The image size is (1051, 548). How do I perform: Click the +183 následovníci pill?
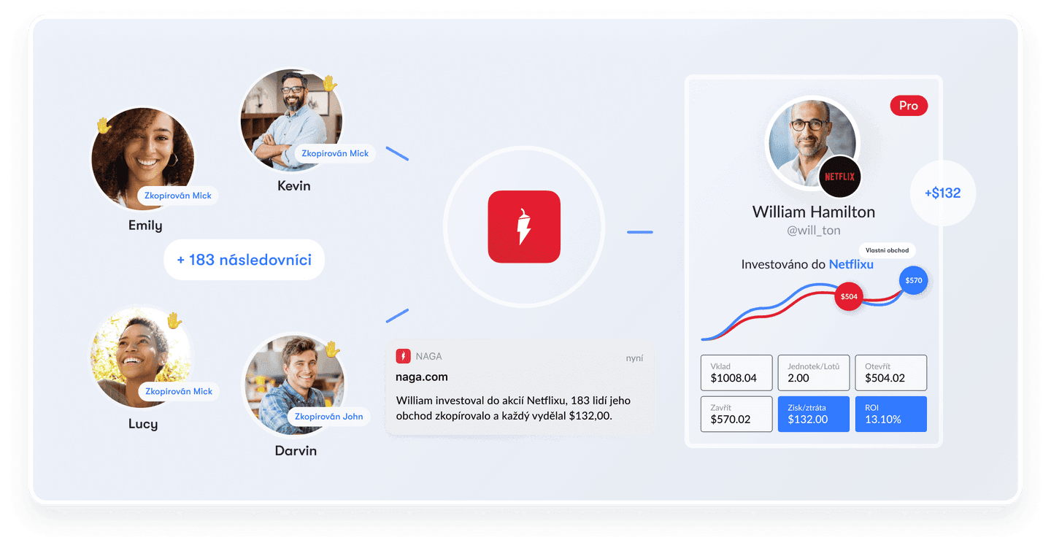tap(244, 259)
